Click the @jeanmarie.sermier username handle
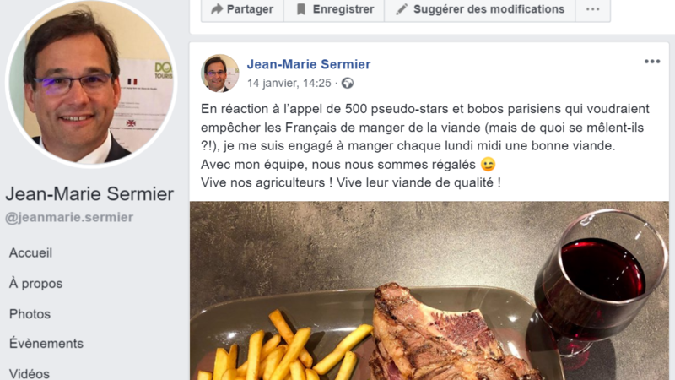Screen dimensions: 675x380 pos(69,218)
